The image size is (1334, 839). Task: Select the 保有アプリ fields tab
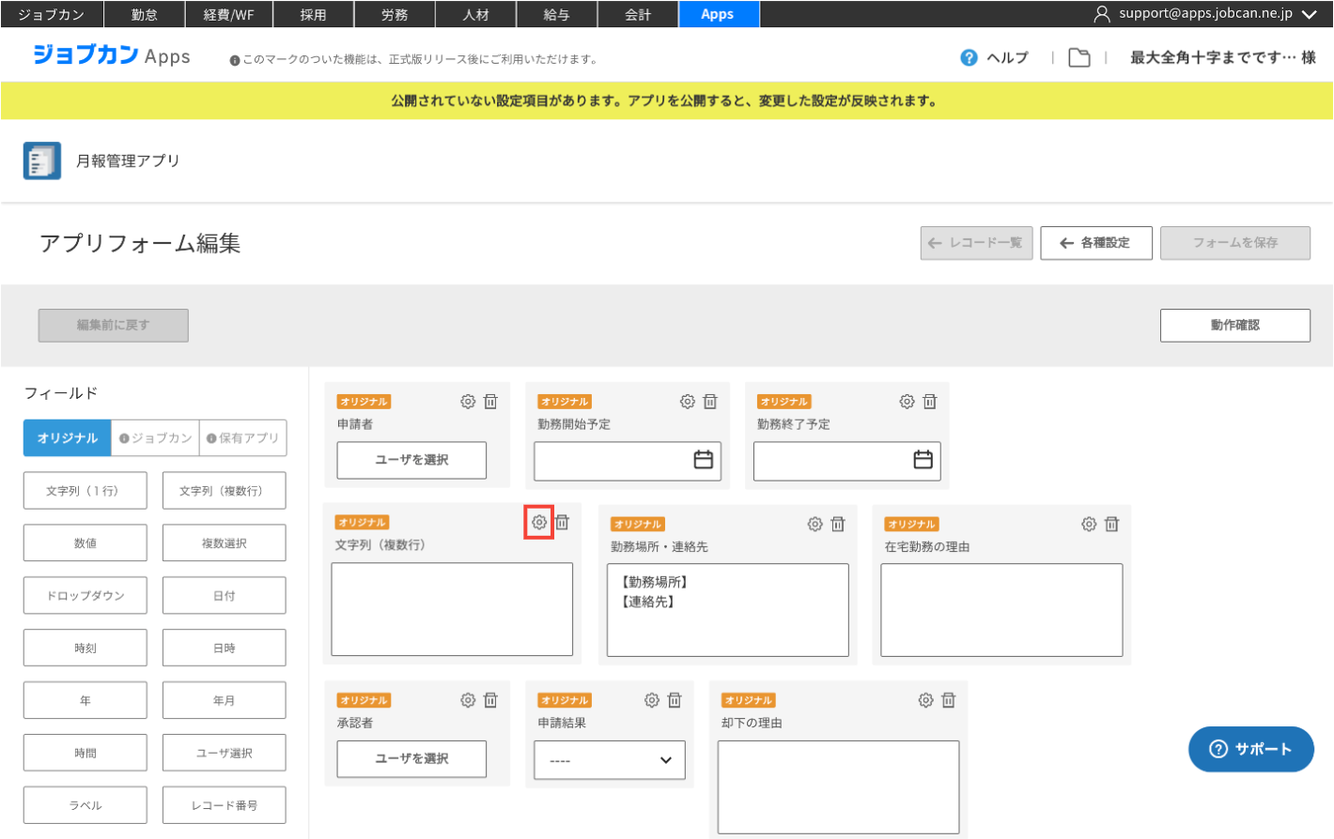(243, 438)
